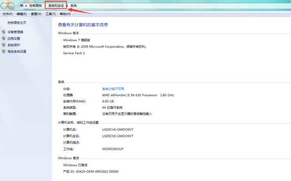Open the 工具(T) menu
Viewport: 291px width, 181px height.
51,14
